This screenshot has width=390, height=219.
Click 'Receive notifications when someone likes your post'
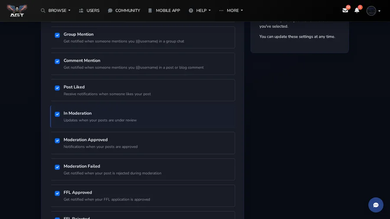click(107, 94)
